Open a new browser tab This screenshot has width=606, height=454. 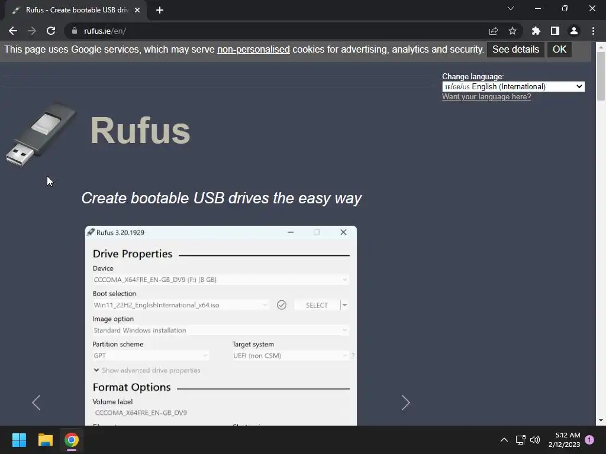(160, 10)
